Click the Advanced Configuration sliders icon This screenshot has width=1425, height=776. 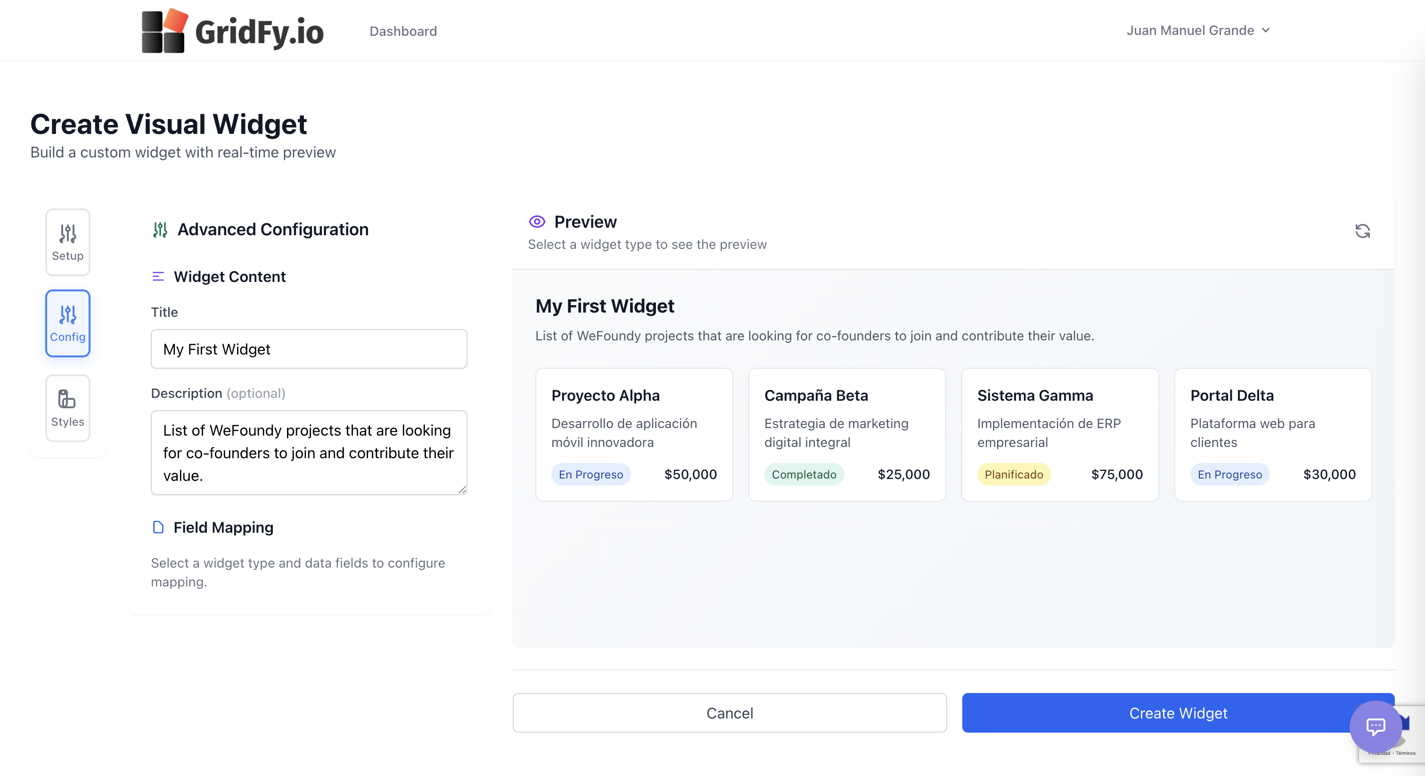160,229
